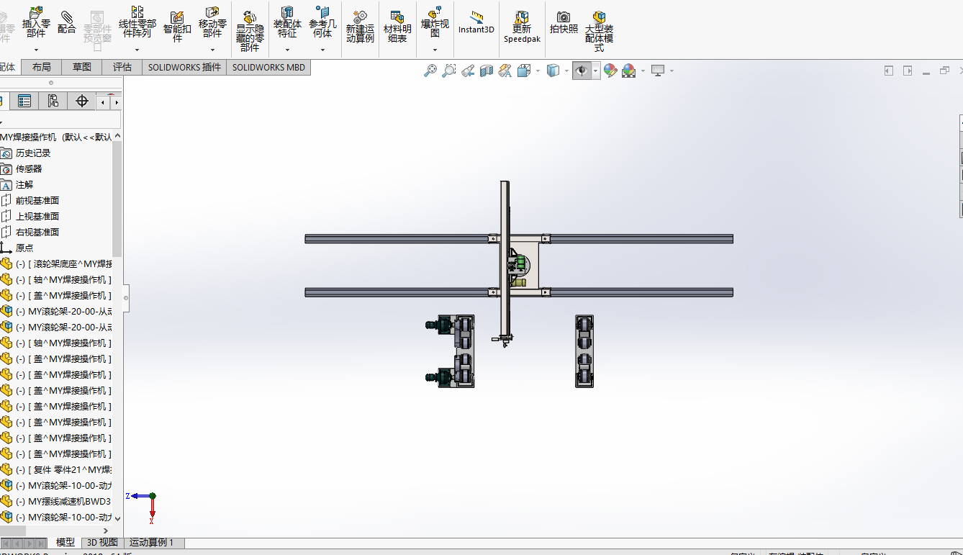Open the SOLIDWORKS 插件 tab
Screen dimensions: 963x555
184,67
